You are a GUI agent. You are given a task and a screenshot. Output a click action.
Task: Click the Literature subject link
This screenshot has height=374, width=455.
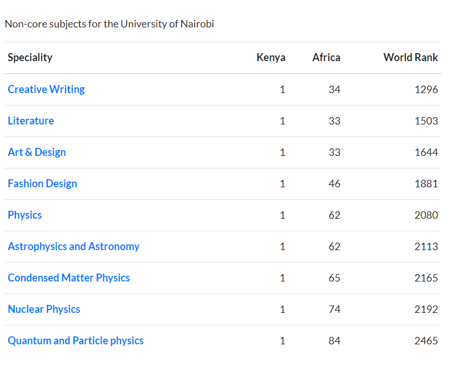pyautogui.click(x=31, y=121)
